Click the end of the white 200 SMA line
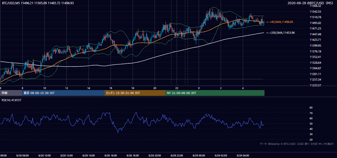This screenshot has height=158, width=337. point(264,33)
